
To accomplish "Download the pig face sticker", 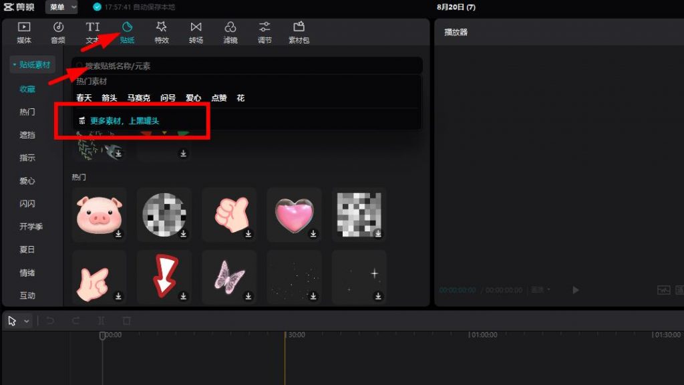I will point(118,233).
